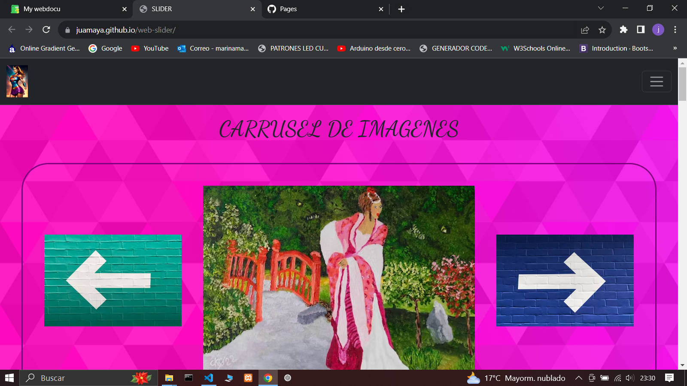687x386 pixels.
Task: Open Online Gradient Generator bookmark
Action: click(44, 48)
